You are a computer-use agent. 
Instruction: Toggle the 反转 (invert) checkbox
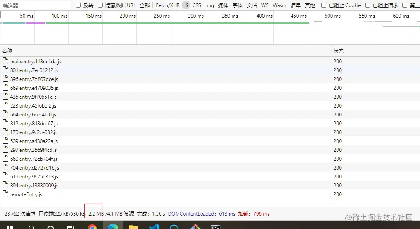pyautogui.click(x=78, y=5)
